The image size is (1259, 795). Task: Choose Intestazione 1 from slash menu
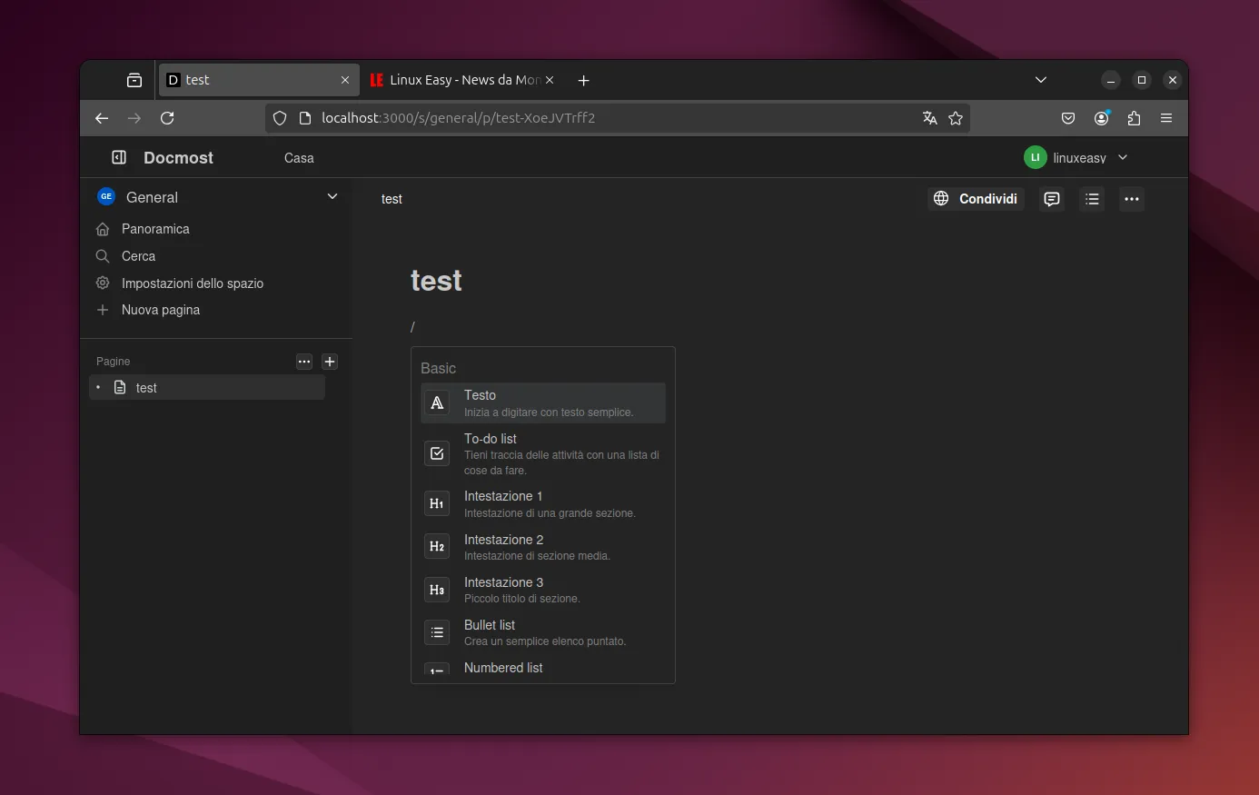pyautogui.click(x=542, y=503)
